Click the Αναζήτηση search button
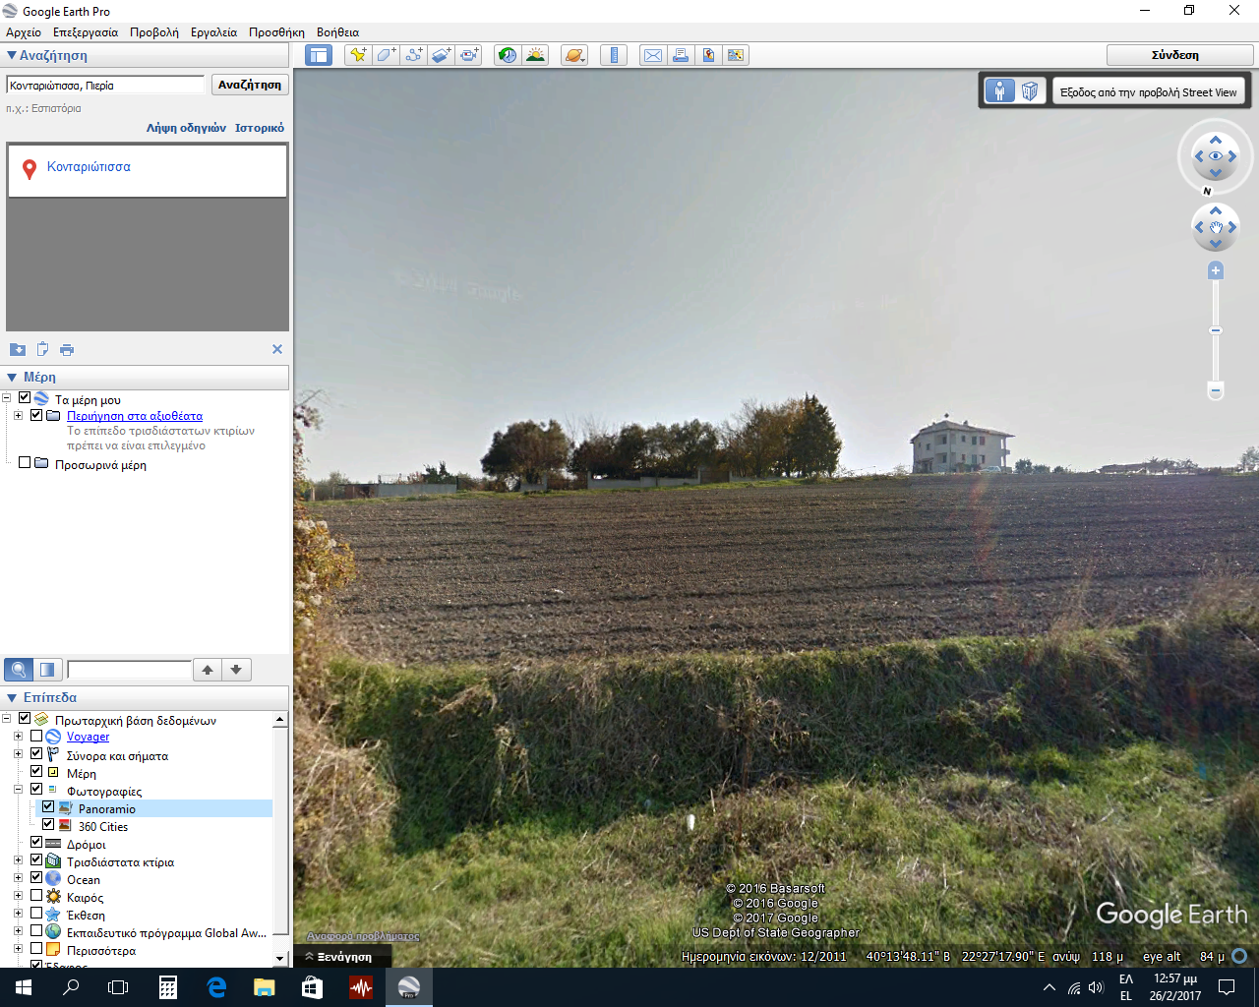 250,85
